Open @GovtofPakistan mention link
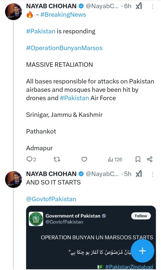This screenshot has width=161, height=270. tap(51, 199)
